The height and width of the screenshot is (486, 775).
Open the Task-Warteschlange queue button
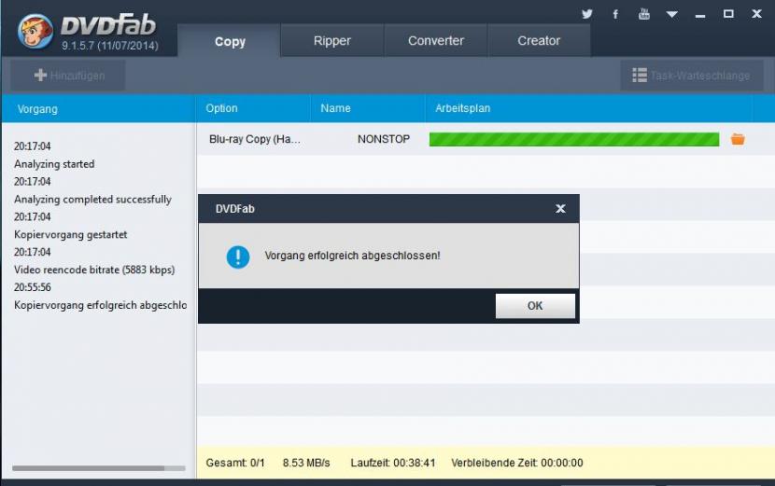pos(691,76)
